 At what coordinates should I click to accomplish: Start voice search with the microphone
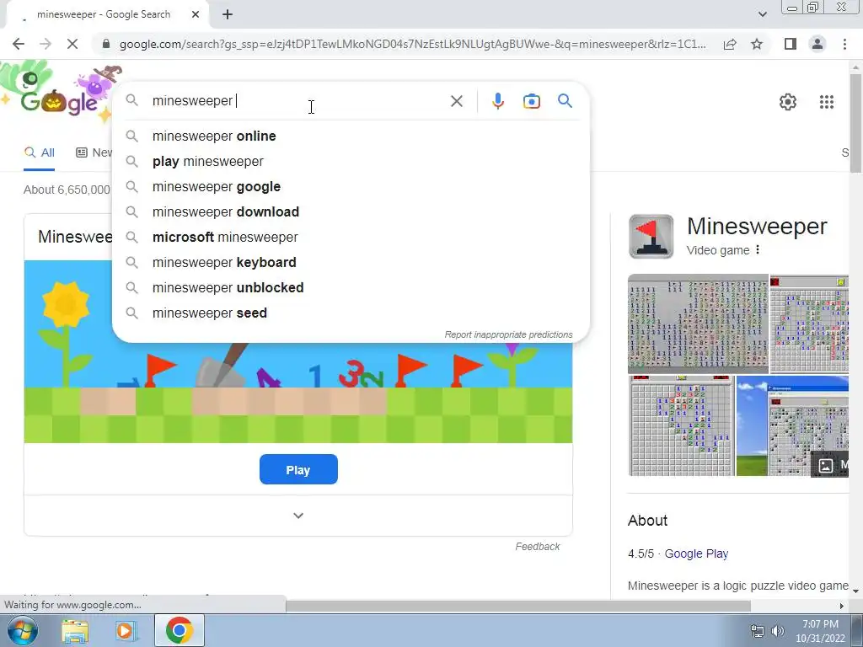[x=497, y=101]
